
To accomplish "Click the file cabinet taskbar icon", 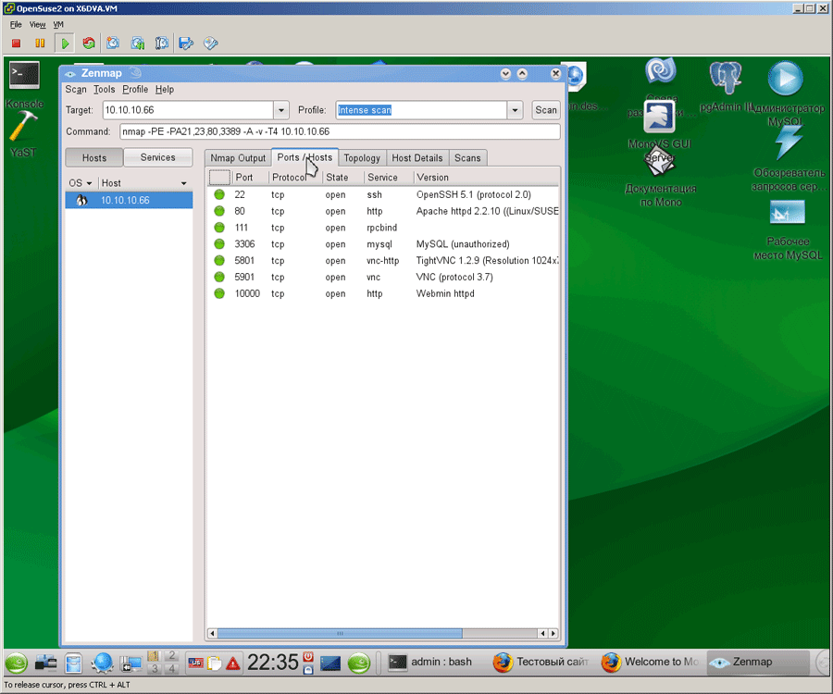I will coord(73,663).
